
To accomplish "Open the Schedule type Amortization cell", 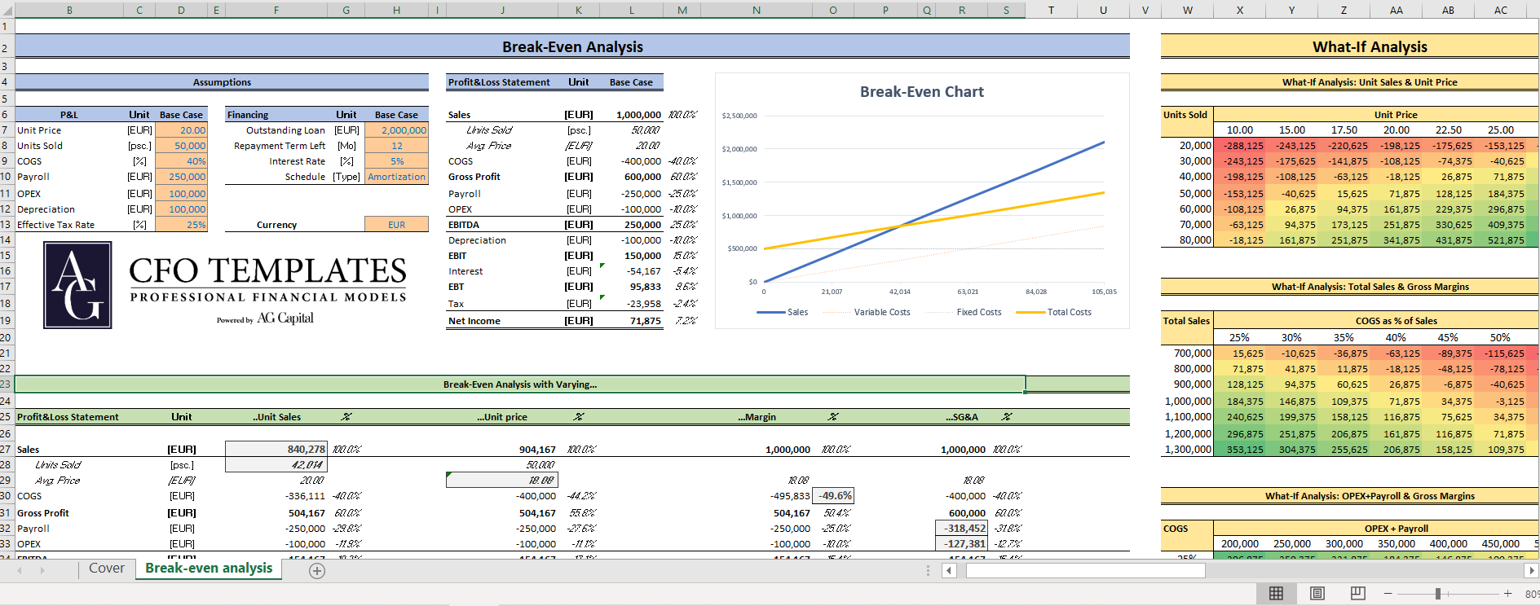I will (x=396, y=177).
